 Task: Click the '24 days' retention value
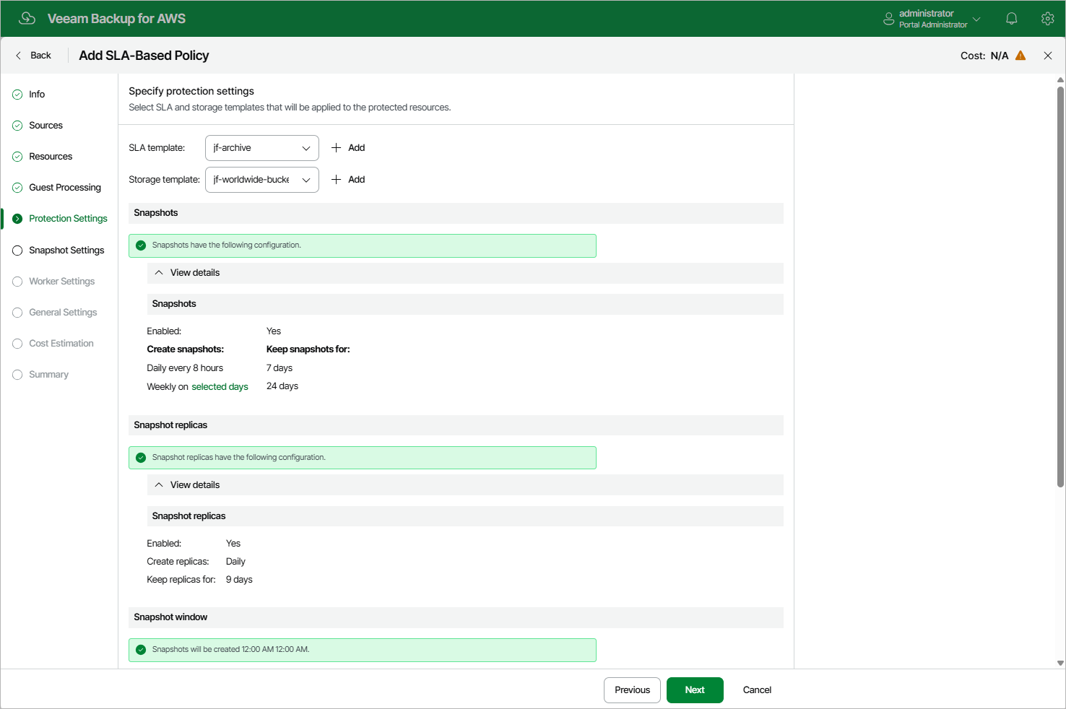(x=282, y=386)
